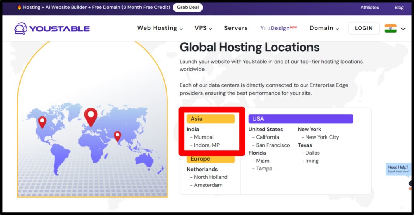The width and height of the screenshot is (414, 215).
Task: Select the USA region header
Action: click(301, 119)
